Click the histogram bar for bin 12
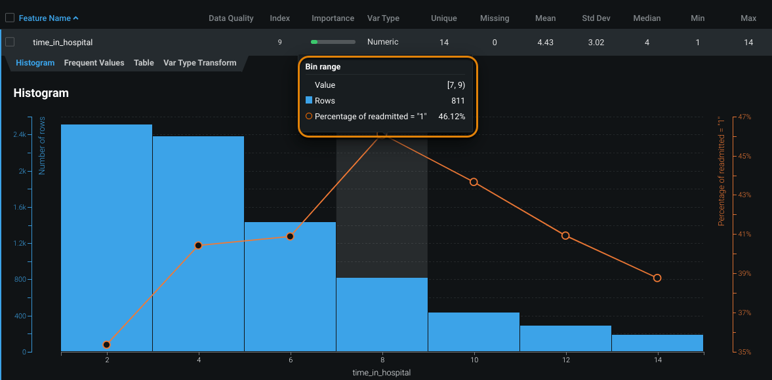This screenshot has width=772, height=380. pos(565,338)
